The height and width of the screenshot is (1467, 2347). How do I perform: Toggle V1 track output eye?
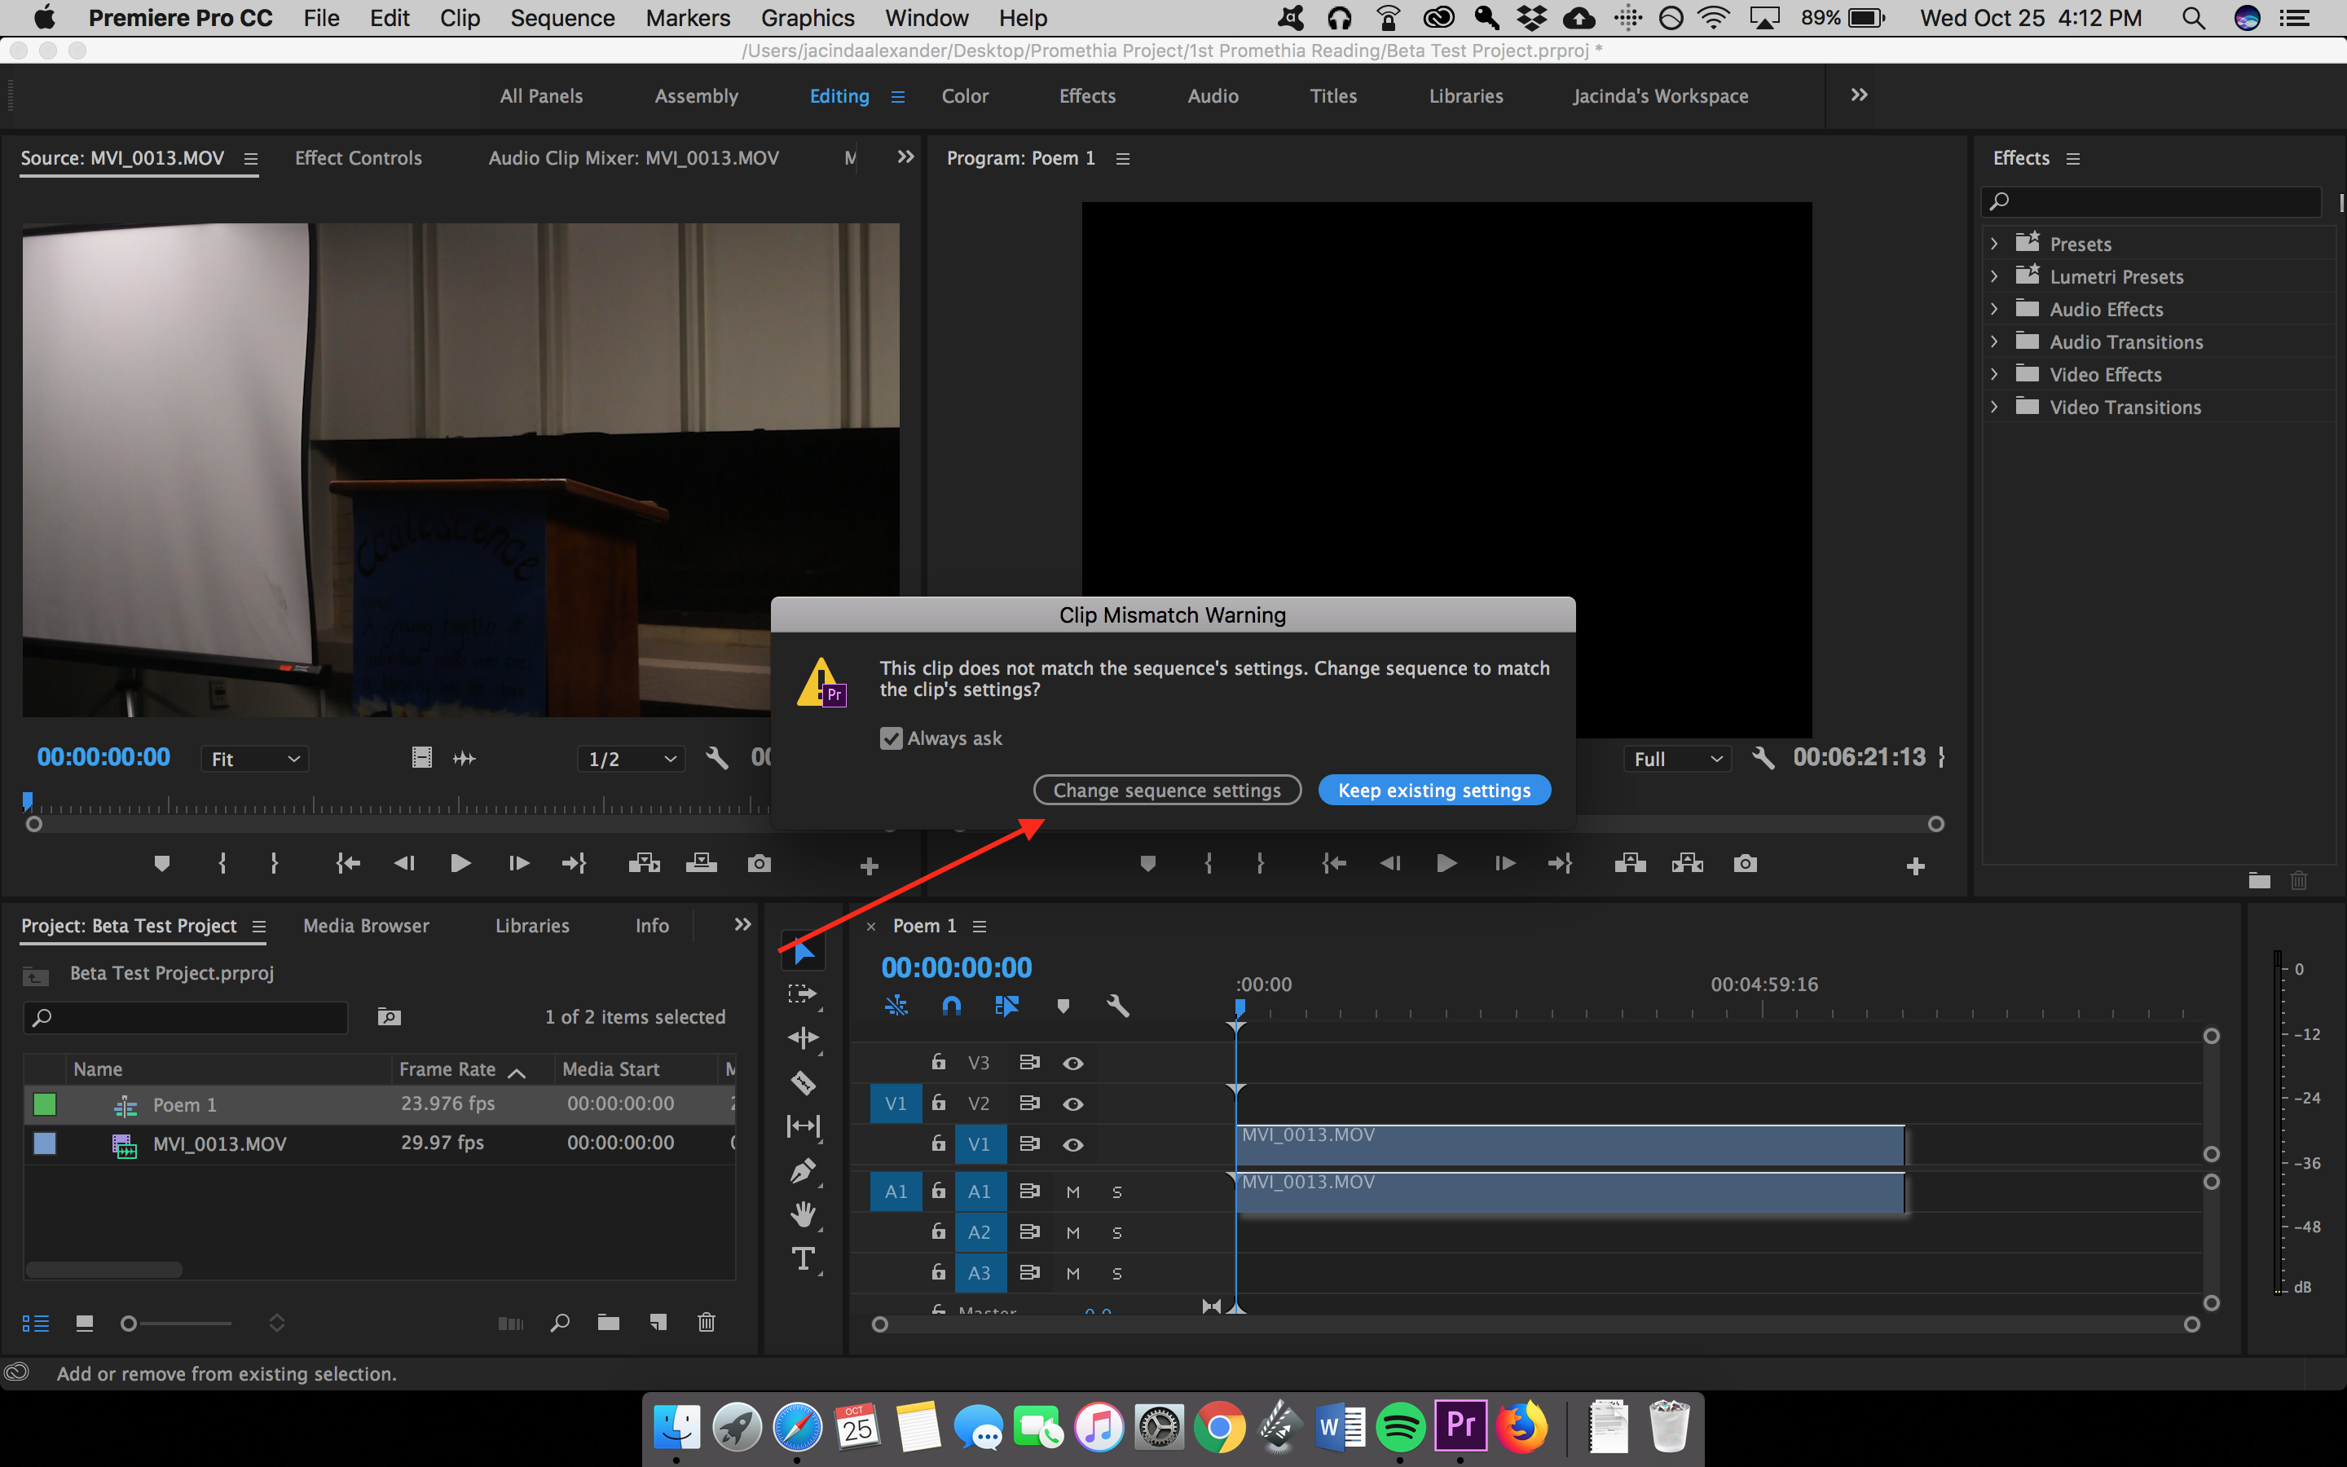1072,1145
